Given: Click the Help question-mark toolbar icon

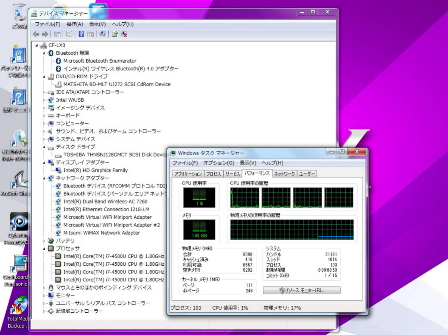Looking at the screenshot, I should [81, 34].
